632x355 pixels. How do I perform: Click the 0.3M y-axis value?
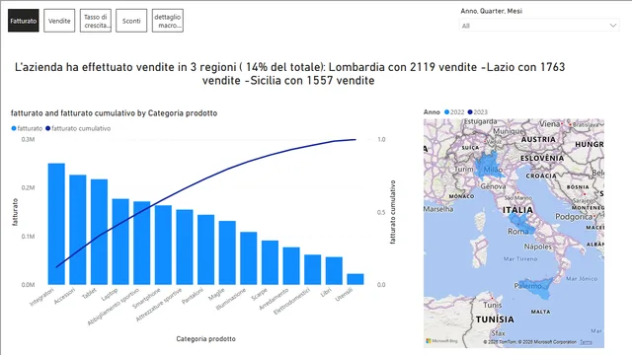29,139
